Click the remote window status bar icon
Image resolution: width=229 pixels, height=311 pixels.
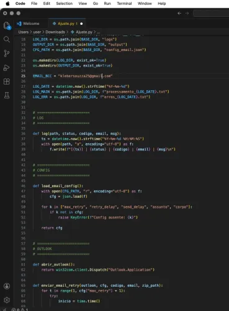coord(4,310)
